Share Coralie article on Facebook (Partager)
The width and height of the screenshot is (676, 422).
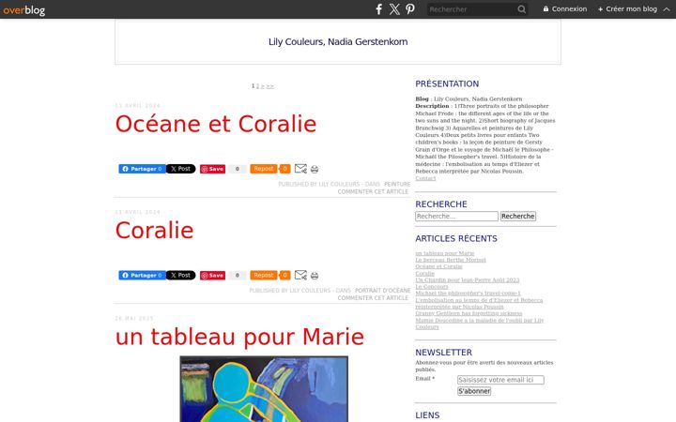click(142, 275)
